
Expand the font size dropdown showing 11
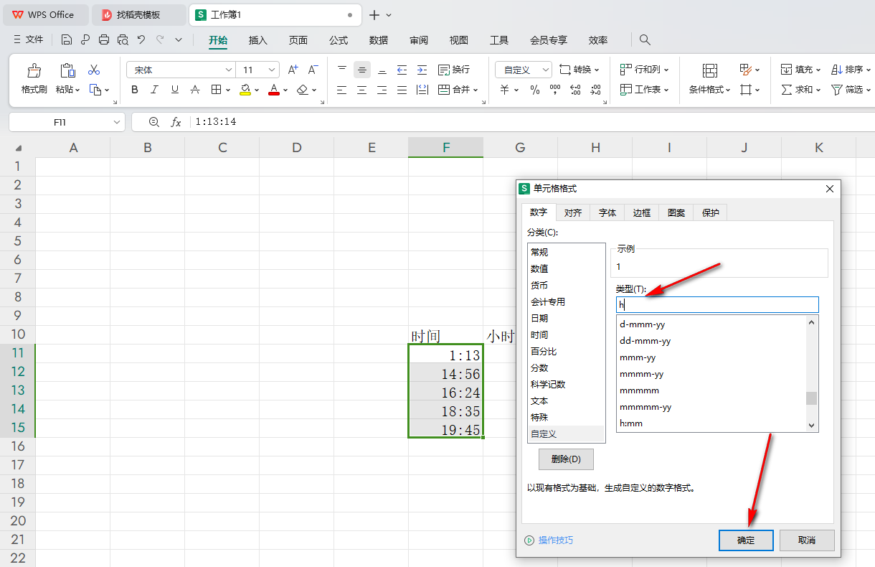272,70
